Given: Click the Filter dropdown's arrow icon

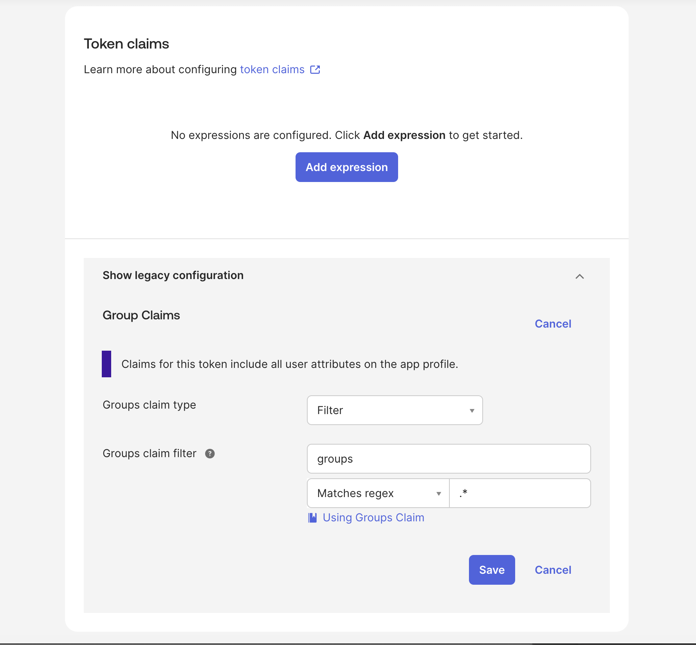Looking at the screenshot, I should coord(472,411).
